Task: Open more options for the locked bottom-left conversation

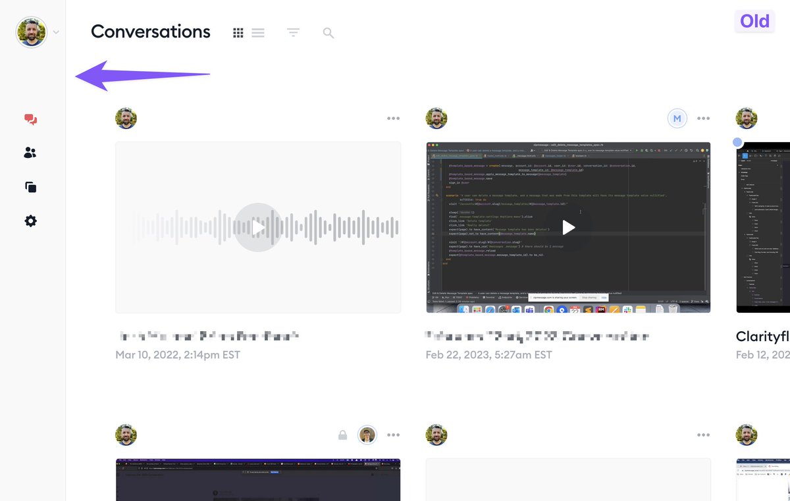Action: 394,435
